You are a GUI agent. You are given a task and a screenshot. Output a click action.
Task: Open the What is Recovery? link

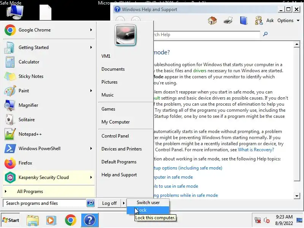click(x=256, y=150)
